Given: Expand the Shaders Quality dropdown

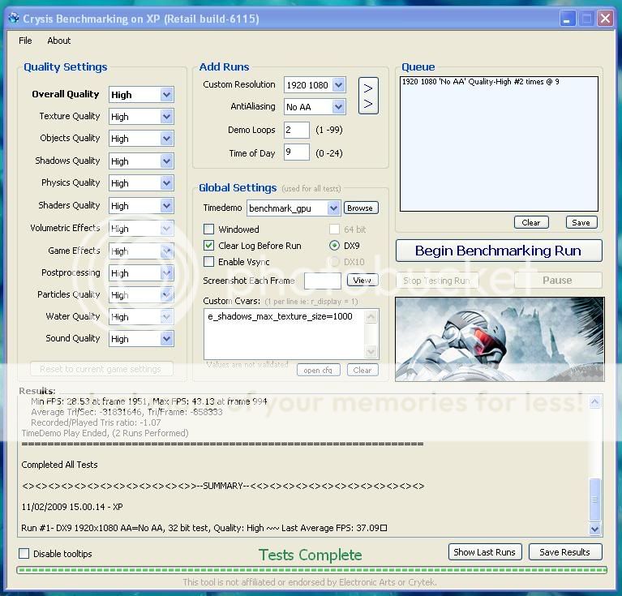Looking at the screenshot, I should 167,205.
